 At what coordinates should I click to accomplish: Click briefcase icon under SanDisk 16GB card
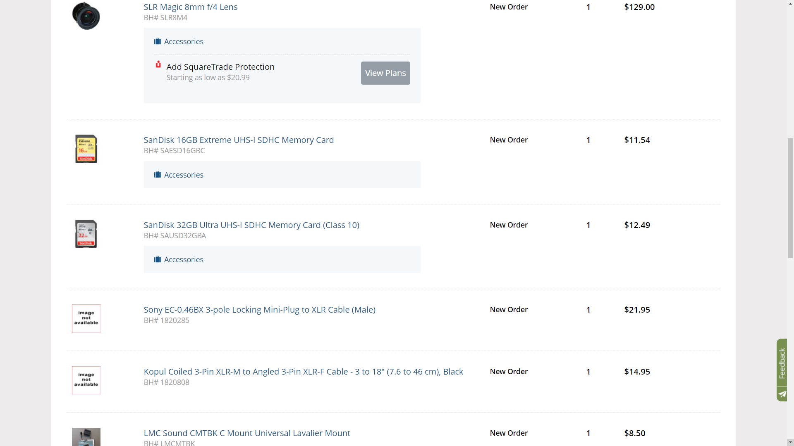(158, 175)
